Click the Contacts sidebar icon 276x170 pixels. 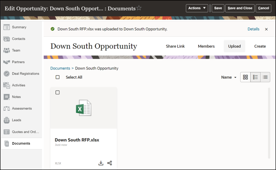(7, 39)
